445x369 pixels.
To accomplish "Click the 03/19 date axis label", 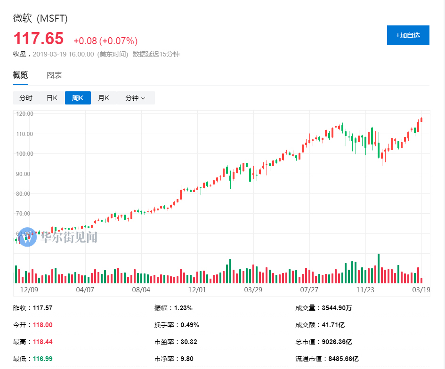I will click(421, 290).
